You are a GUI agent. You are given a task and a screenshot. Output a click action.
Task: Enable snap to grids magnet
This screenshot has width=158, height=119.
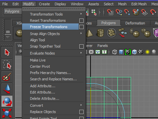click(x=110, y=12)
